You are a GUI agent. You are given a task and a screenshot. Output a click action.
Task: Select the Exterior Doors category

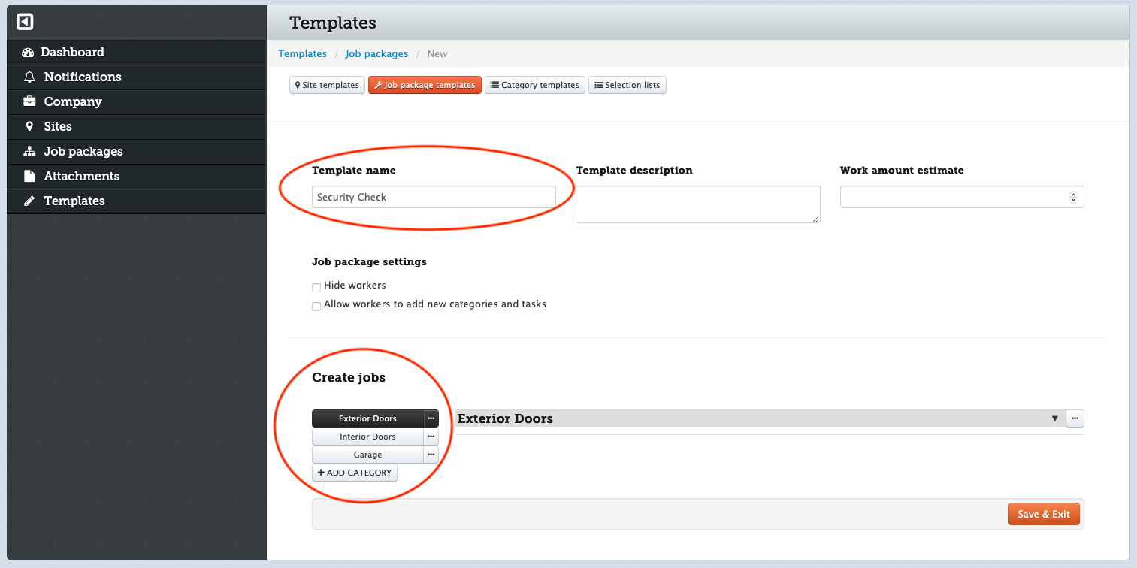point(367,418)
